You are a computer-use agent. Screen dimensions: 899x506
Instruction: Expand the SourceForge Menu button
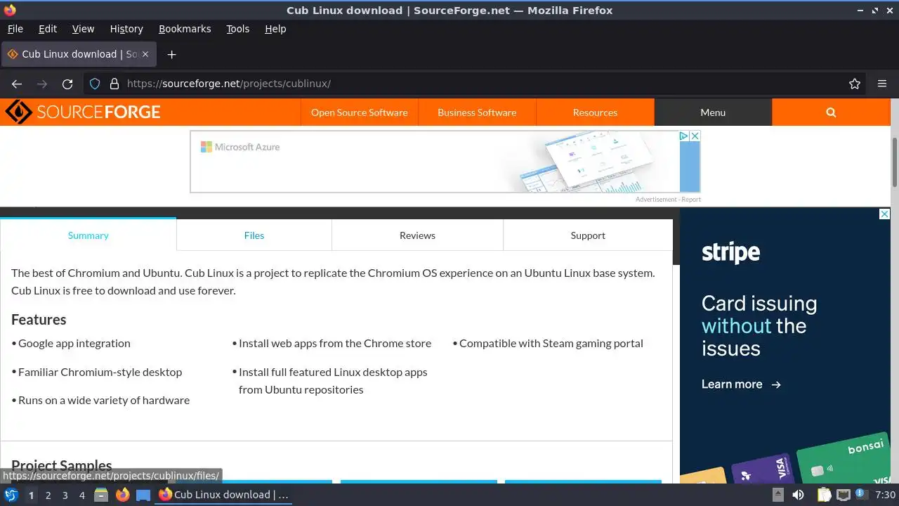point(713,112)
